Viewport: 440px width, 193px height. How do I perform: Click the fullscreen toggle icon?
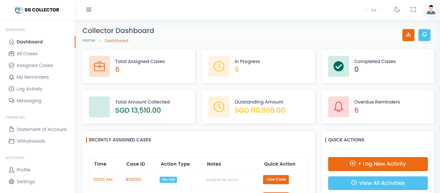click(x=413, y=9)
